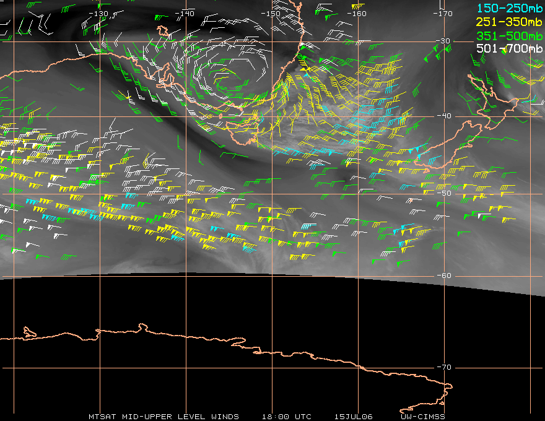Click the -40 latitude label
The height and width of the screenshot is (421, 545).
pyautogui.click(x=444, y=116)
